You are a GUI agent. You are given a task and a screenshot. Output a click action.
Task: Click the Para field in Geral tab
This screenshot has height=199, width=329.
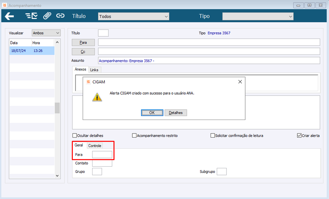(102, 154)
